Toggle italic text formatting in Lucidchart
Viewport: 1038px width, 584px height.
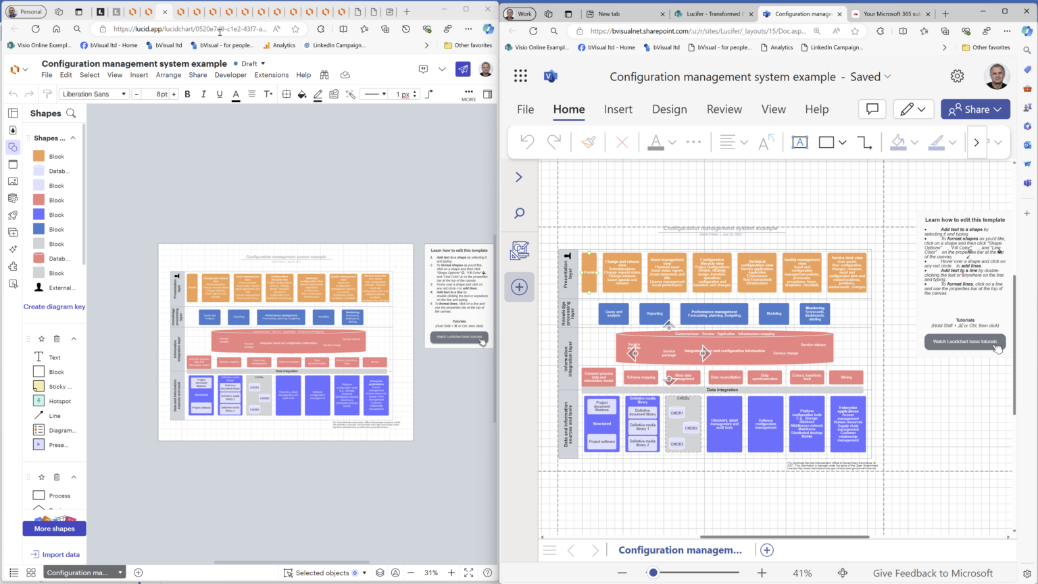pyautogui.click(x=204, y=94)
